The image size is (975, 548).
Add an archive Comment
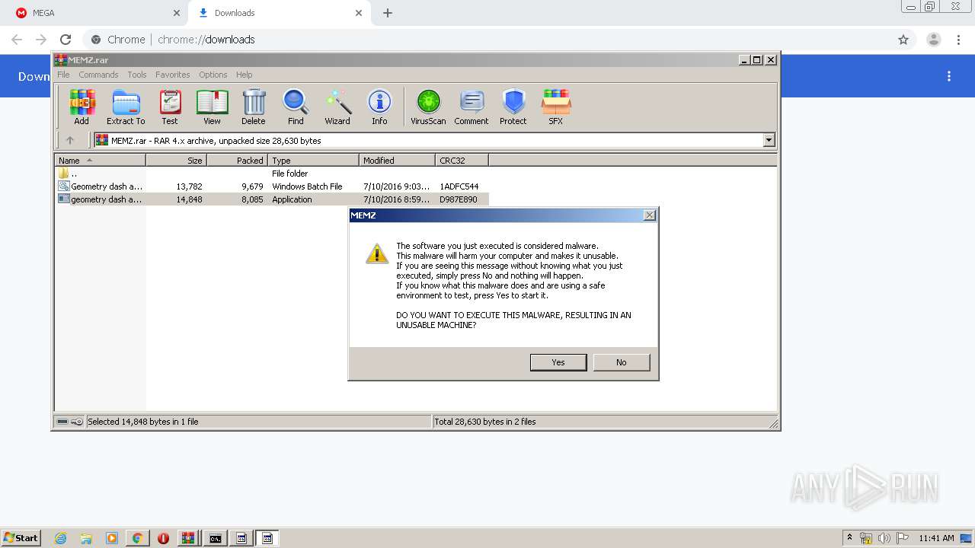pyautogui.click(x=472, y=107)
